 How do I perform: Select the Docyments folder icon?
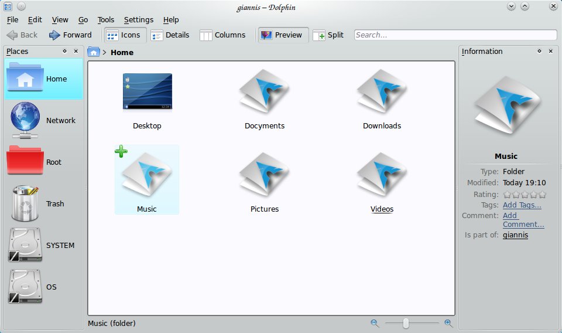(265, 92)
